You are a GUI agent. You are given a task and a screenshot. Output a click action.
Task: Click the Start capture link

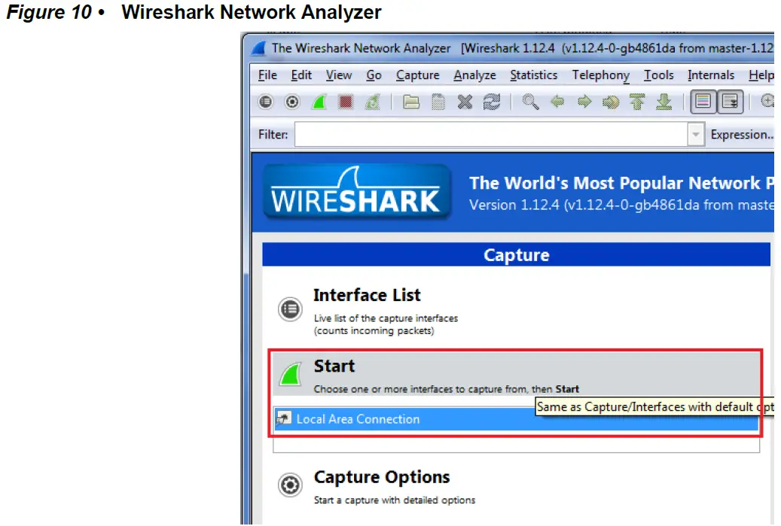point(334,366)
